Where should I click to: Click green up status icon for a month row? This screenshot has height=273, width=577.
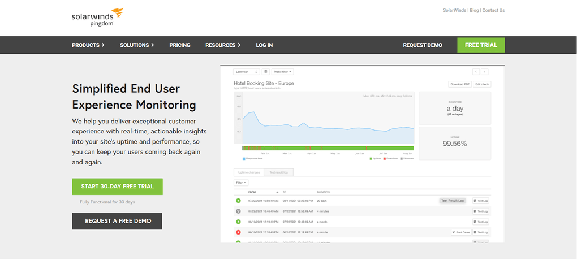point(238,222)
